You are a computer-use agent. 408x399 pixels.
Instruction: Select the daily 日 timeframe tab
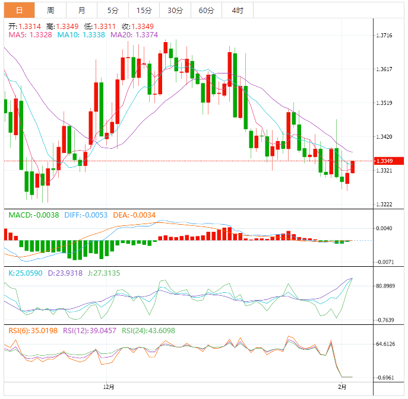pyautogui.click(x=19, y=10)
